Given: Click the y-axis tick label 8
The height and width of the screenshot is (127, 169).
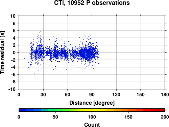Looking at the screenshot, I should 14,23.
